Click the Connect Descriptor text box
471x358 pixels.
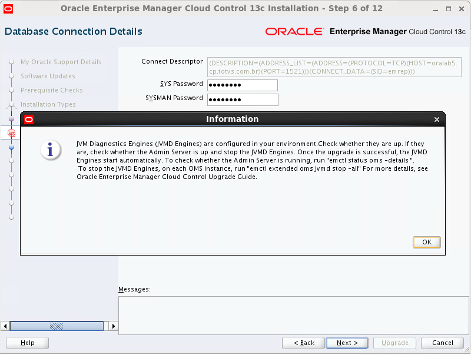tap(334, 67)
